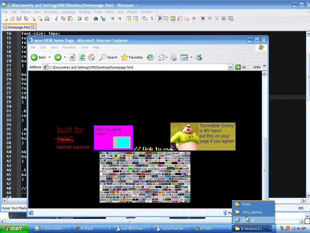This screenshot has width=310, height=233.
Task: Toggle the indent guide icon in Notepad++
Action: pos(159,19)
